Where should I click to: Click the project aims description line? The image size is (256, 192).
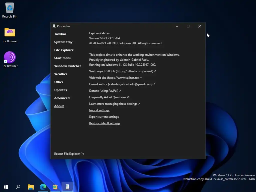click(134, 55)
